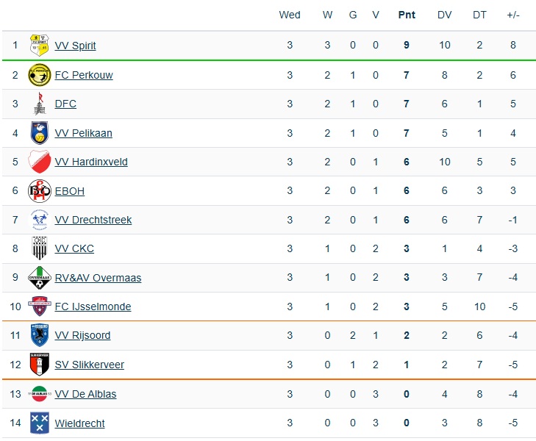Open the FC IJsselmonde team page

coord(93,306)
